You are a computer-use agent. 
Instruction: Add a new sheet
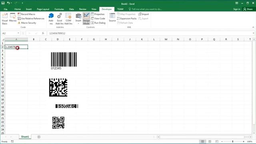tap(39, 137)
